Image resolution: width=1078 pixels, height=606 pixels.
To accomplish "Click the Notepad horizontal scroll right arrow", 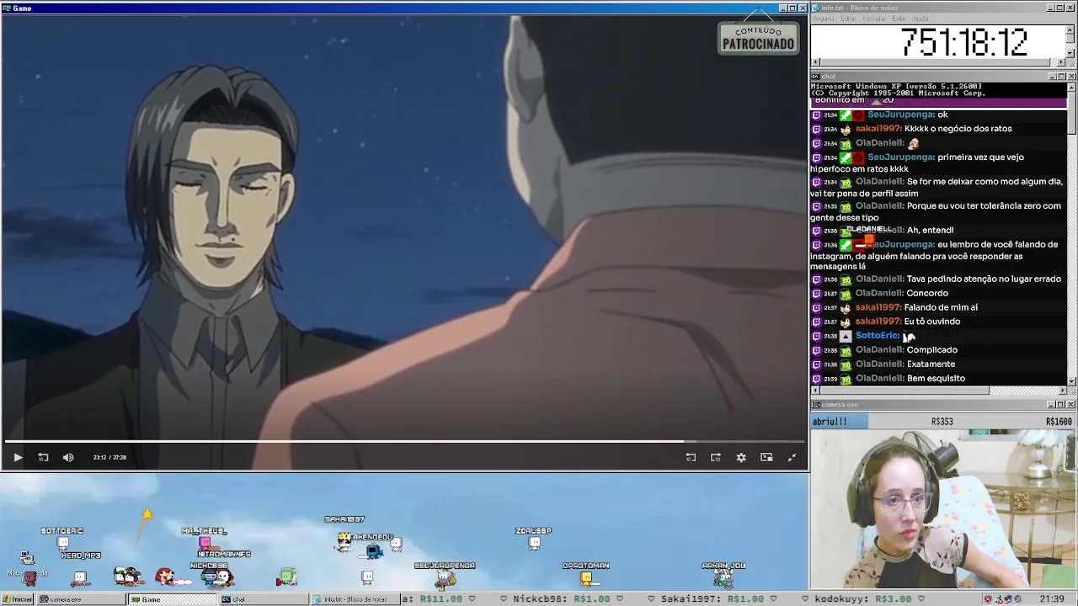I will pyautogui.click(x=1061, y=62).
